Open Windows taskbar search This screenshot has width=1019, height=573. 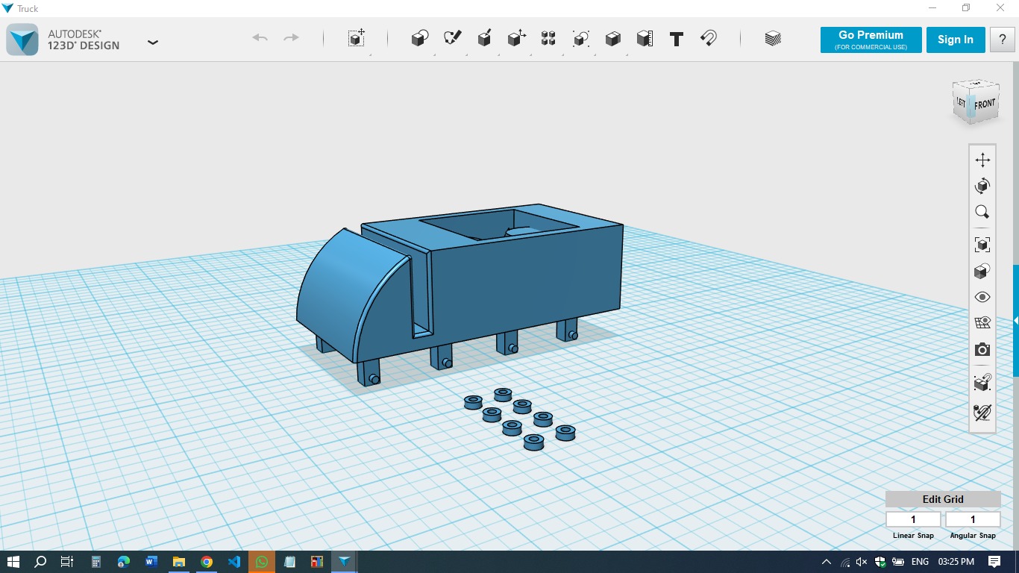tap(40, 561)
